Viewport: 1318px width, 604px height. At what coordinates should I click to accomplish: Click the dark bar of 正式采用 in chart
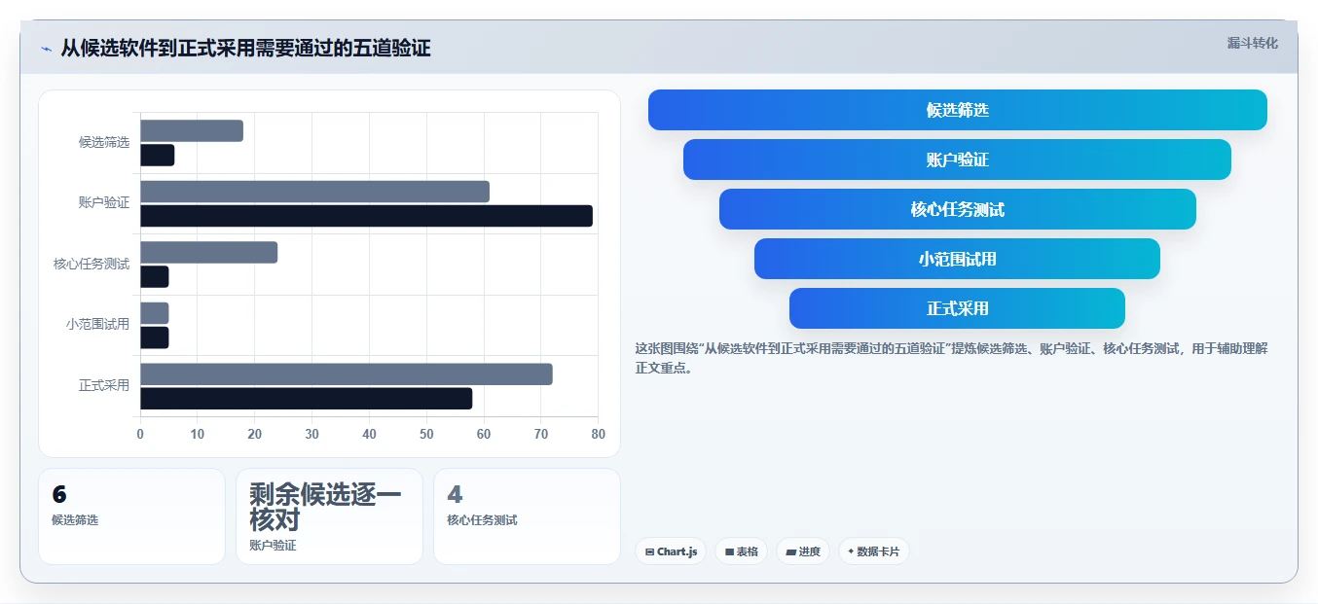[306, 398]
